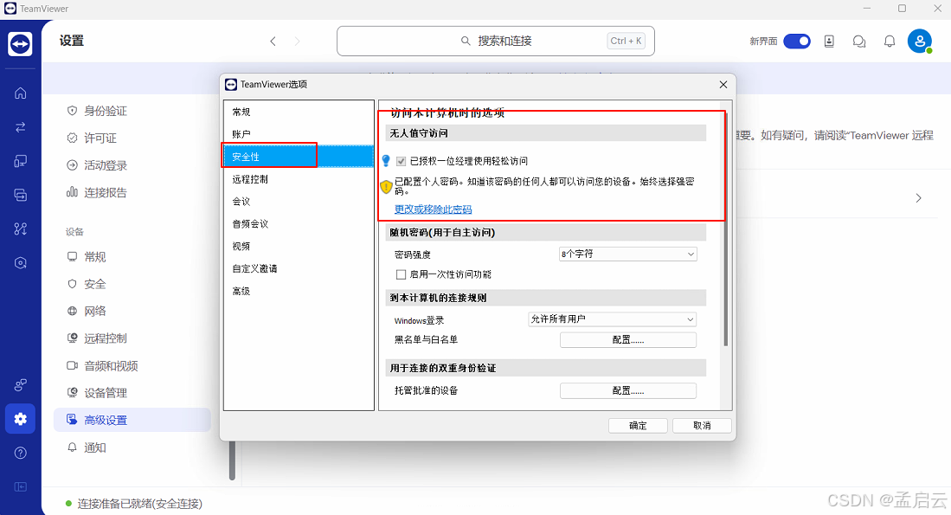Screen dimensions: 951x515
Task: Select 安全性 in options dialog list
Action: click(x=299, y=157)
